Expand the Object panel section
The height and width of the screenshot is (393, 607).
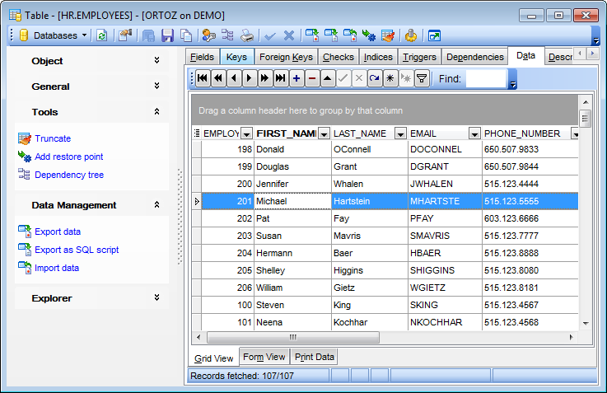tap(156, 61)
